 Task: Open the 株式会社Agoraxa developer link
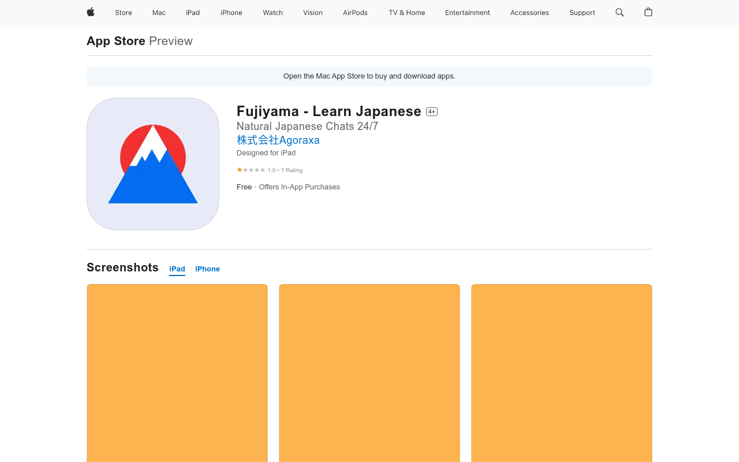click(x=278, y=140)
